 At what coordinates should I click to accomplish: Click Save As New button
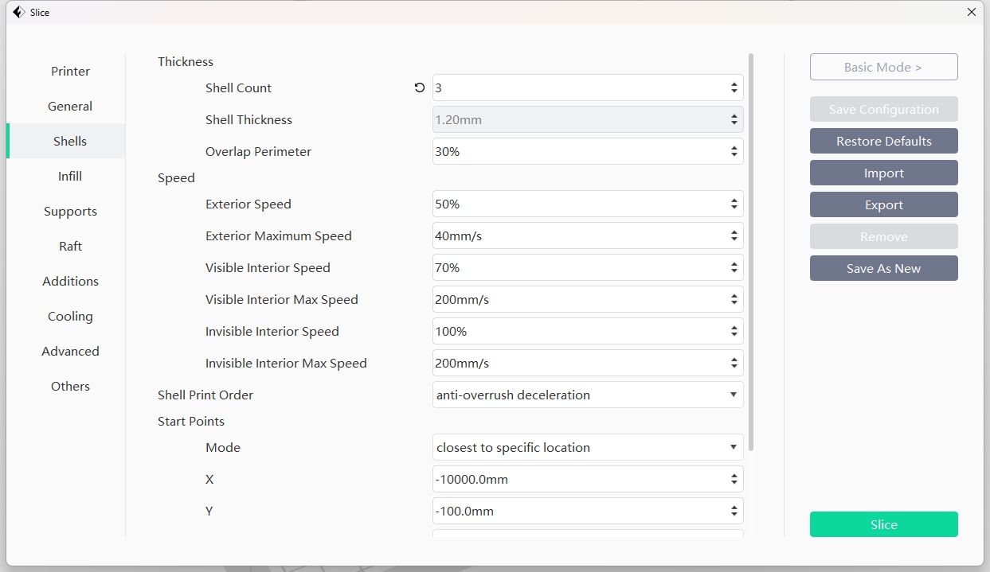(x=883, y=269)
